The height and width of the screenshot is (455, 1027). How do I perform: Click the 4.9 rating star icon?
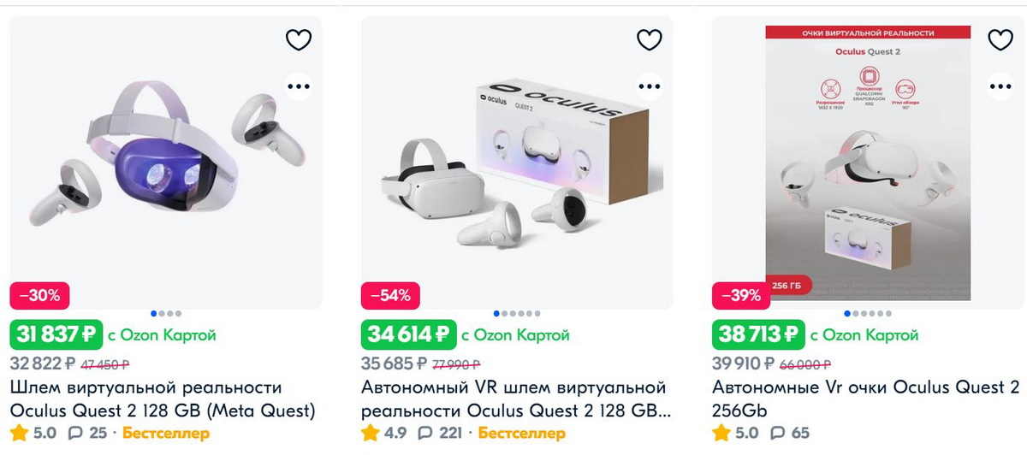point(371,433)
